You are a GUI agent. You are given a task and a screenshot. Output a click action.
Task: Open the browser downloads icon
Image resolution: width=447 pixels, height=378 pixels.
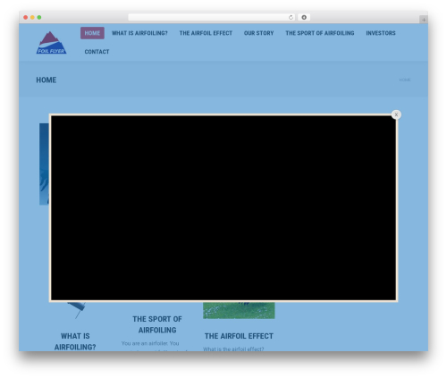pyautogui.click(x=304, y=18)
